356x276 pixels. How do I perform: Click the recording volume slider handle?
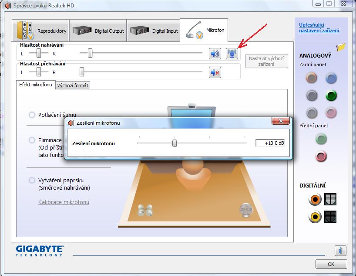click(x=90, y=53)
